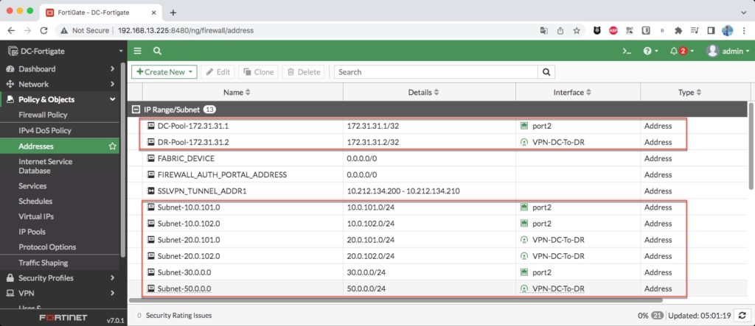Open the admin user menu
Screen dimensions: 755x326
pos(728,51)
